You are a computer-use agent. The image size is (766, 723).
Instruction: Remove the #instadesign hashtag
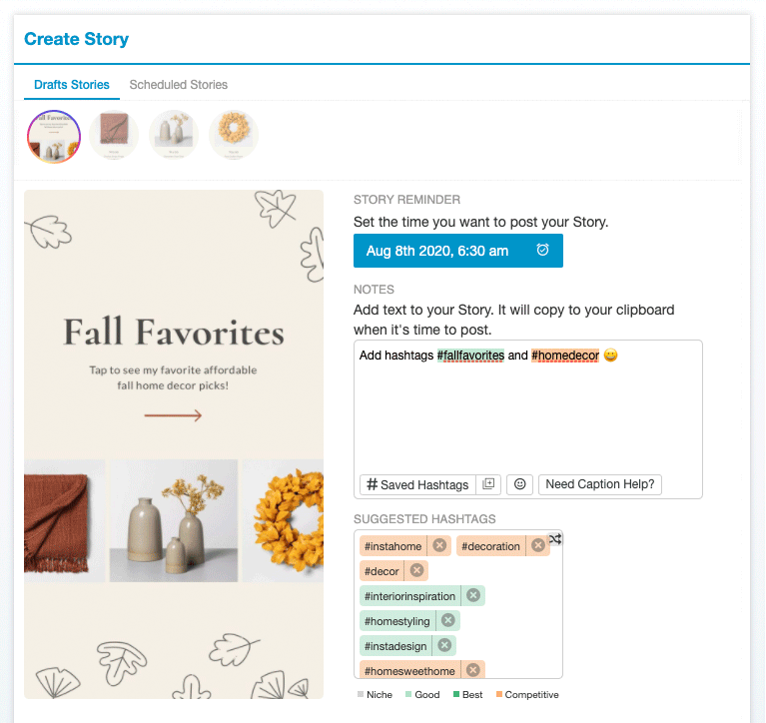[444, 646]
